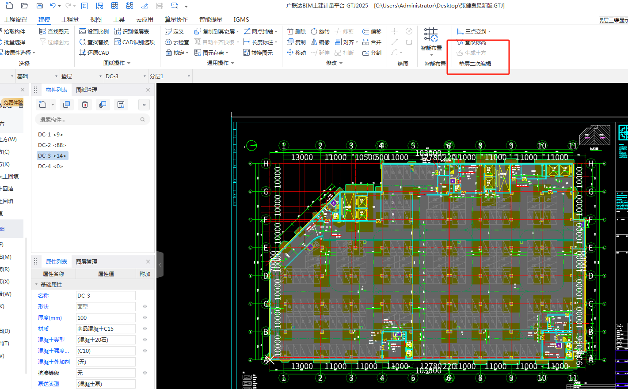The width and height of the screenshot is (628, 389).
Task: Open the 工程量 ribbon tab
Action: (x=70, y=19)
